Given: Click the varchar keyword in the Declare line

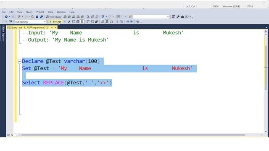Looking at the screenshot, I should [74, 61].
